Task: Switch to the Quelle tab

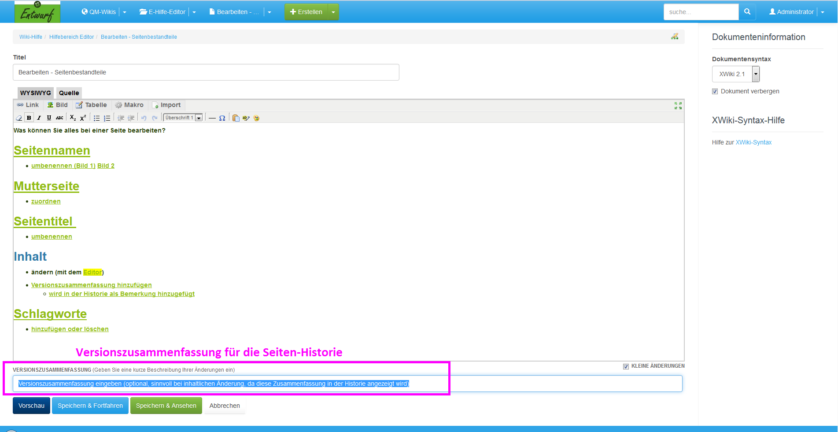Action: tap(69, 93)
